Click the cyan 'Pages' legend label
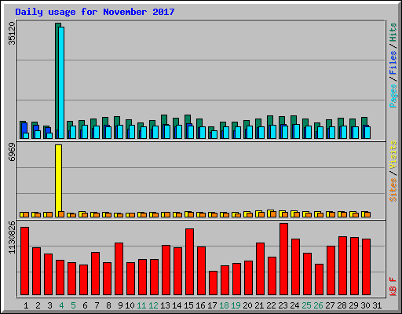Viewport: 402px width, 314px height. [x=393, y=96]
